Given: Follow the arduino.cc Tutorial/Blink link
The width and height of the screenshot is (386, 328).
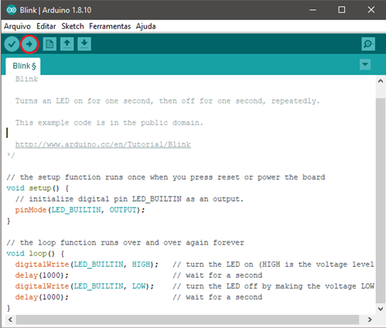Looking at the screenshot, I should click(x=103, y=145).
